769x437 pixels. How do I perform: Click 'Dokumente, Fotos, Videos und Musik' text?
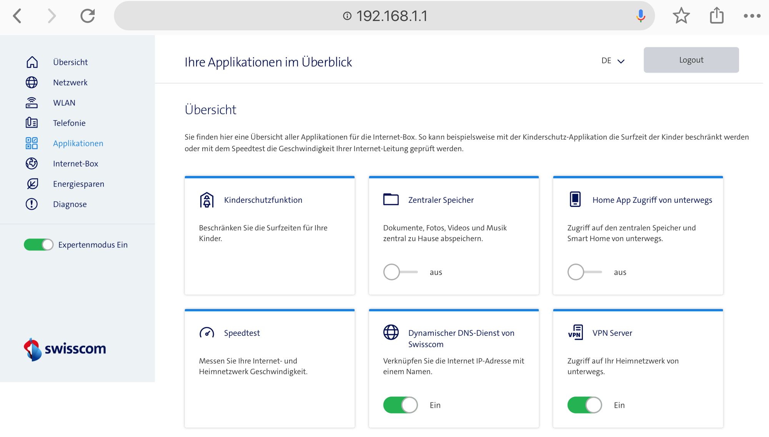pyautogui.click(x=445, y=233)
